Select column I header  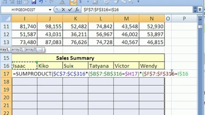click(x=24, y=19)
